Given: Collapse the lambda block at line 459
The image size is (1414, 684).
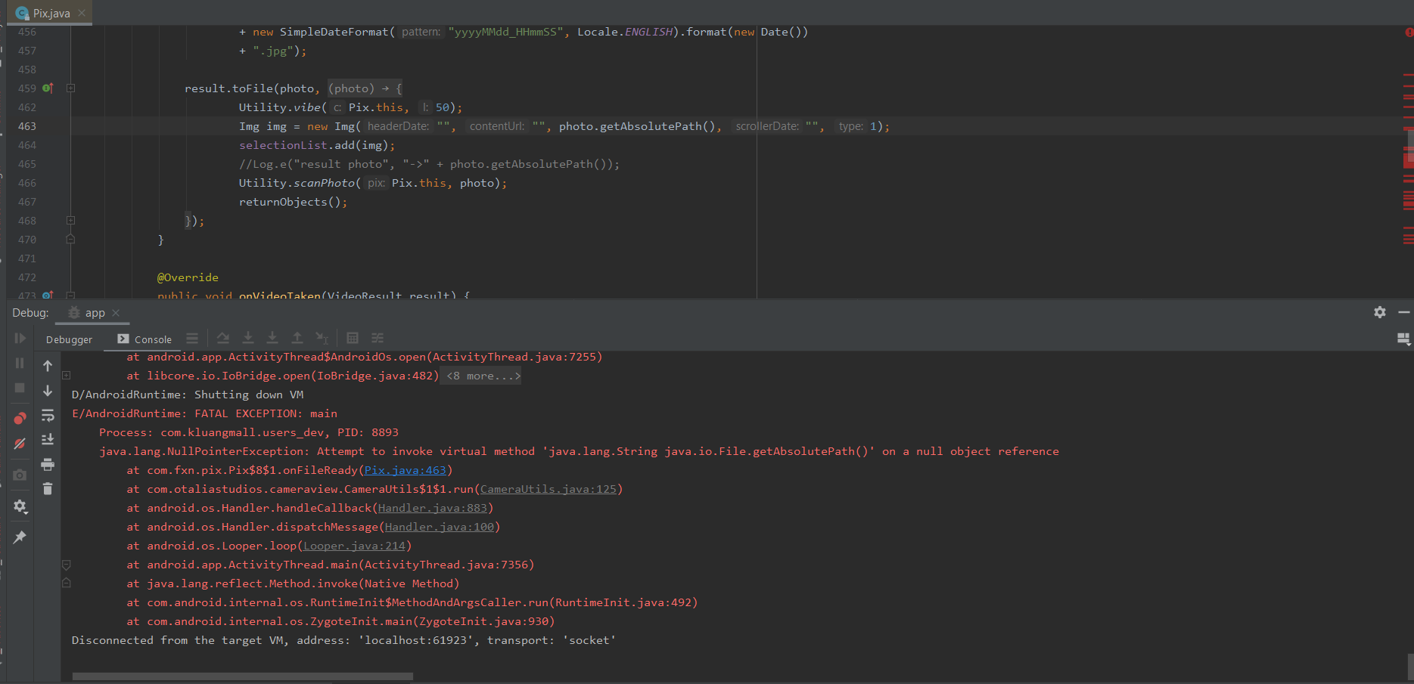Looking at the screenshot, I should point(70,88).
